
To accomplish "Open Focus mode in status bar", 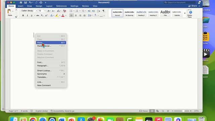I will [143, 111].
